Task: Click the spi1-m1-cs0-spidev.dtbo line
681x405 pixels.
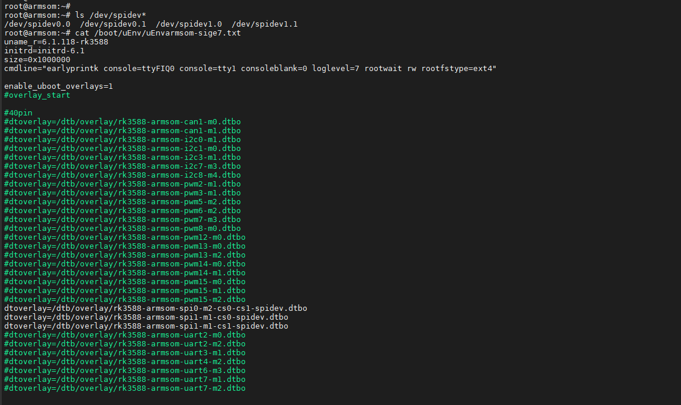Action: pos(146,317)
